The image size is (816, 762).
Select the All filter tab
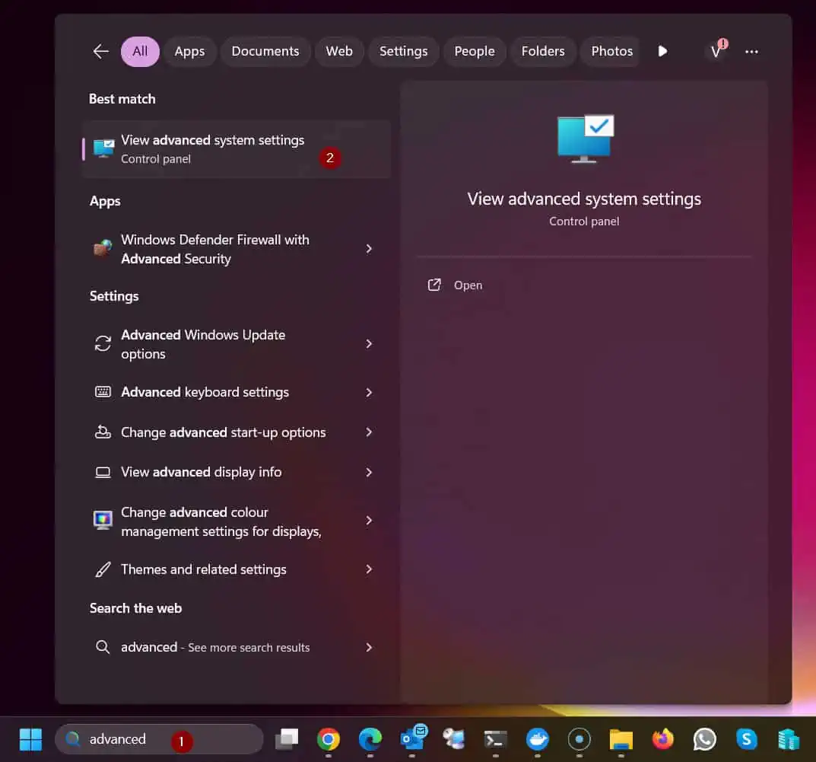click(140, 51)
